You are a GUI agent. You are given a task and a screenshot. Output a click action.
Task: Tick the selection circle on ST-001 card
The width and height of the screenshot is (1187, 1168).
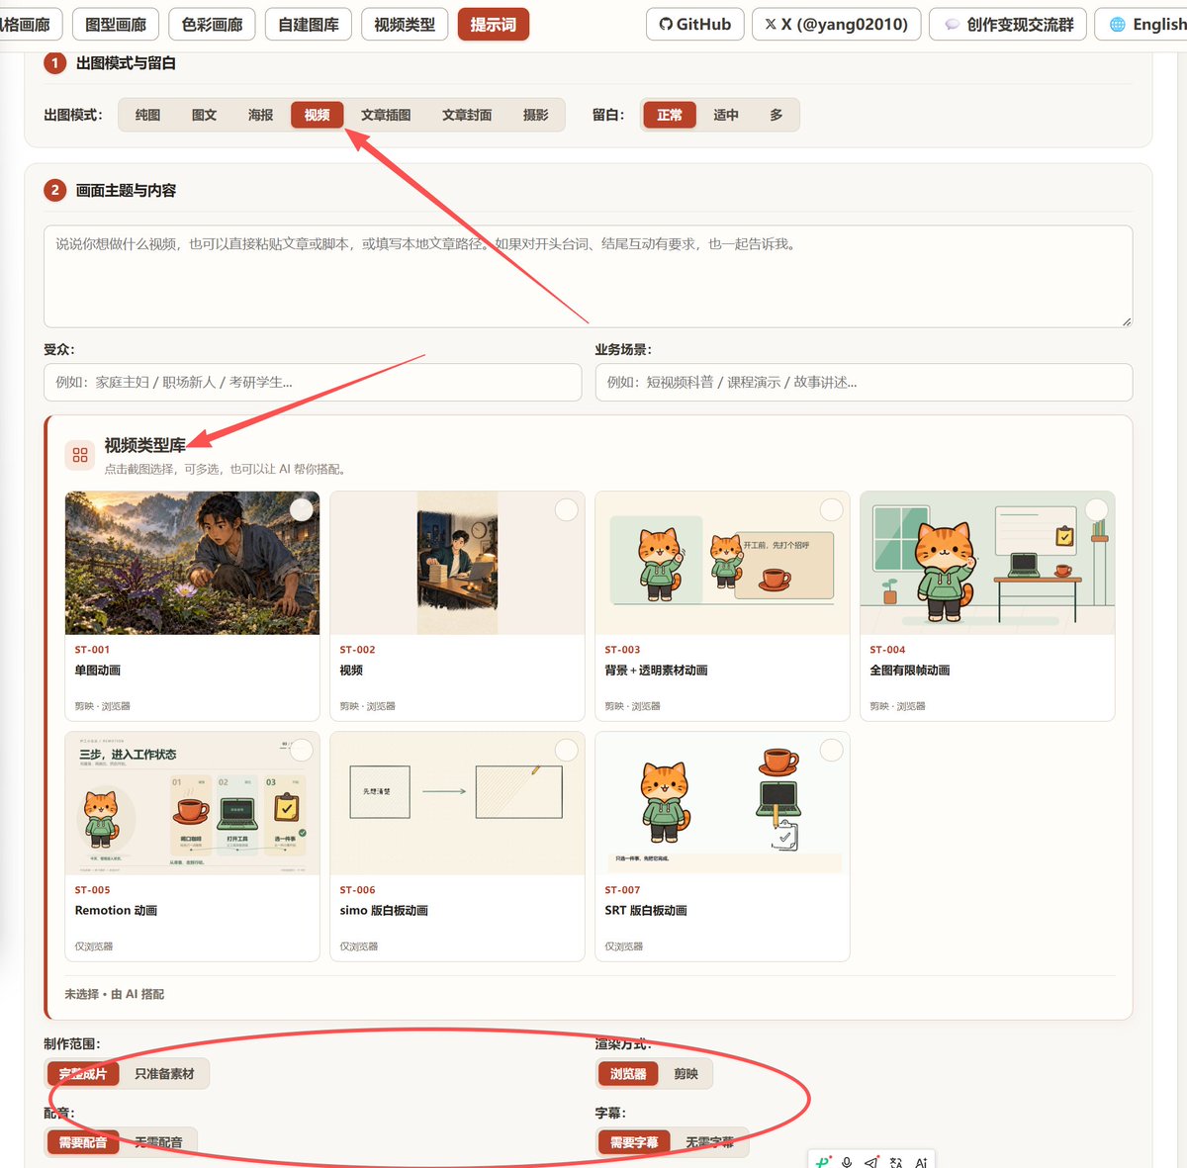[x=302, y=509]
